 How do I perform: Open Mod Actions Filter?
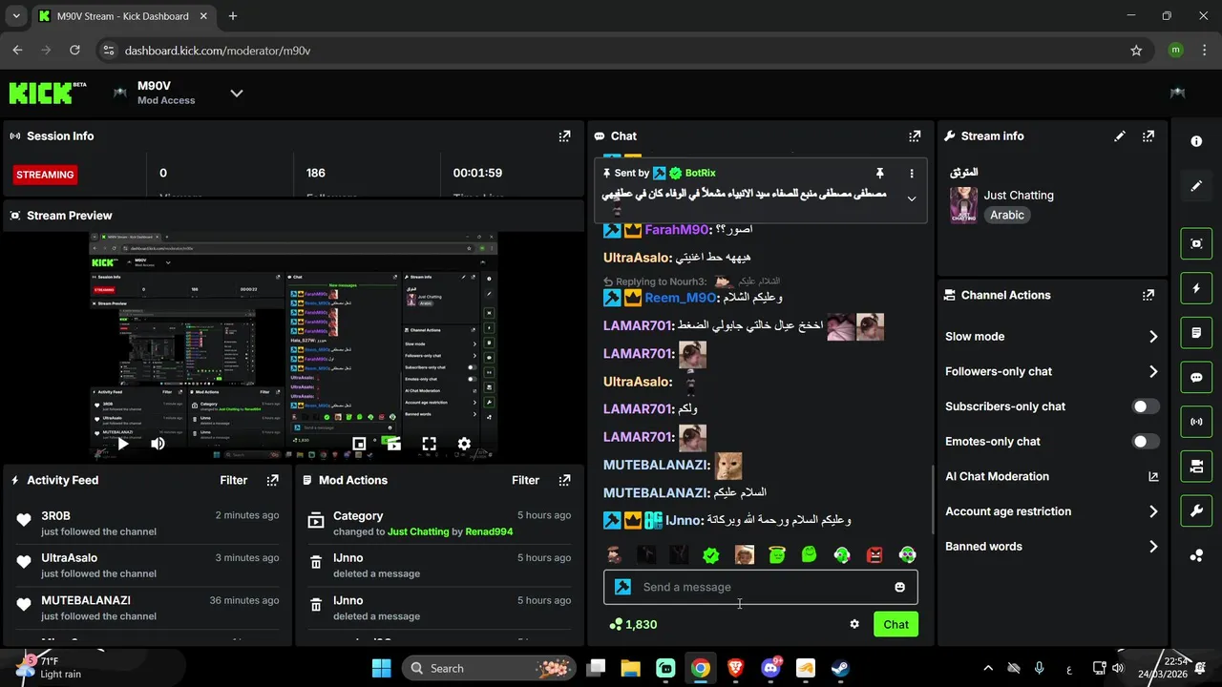coord(525,480)
